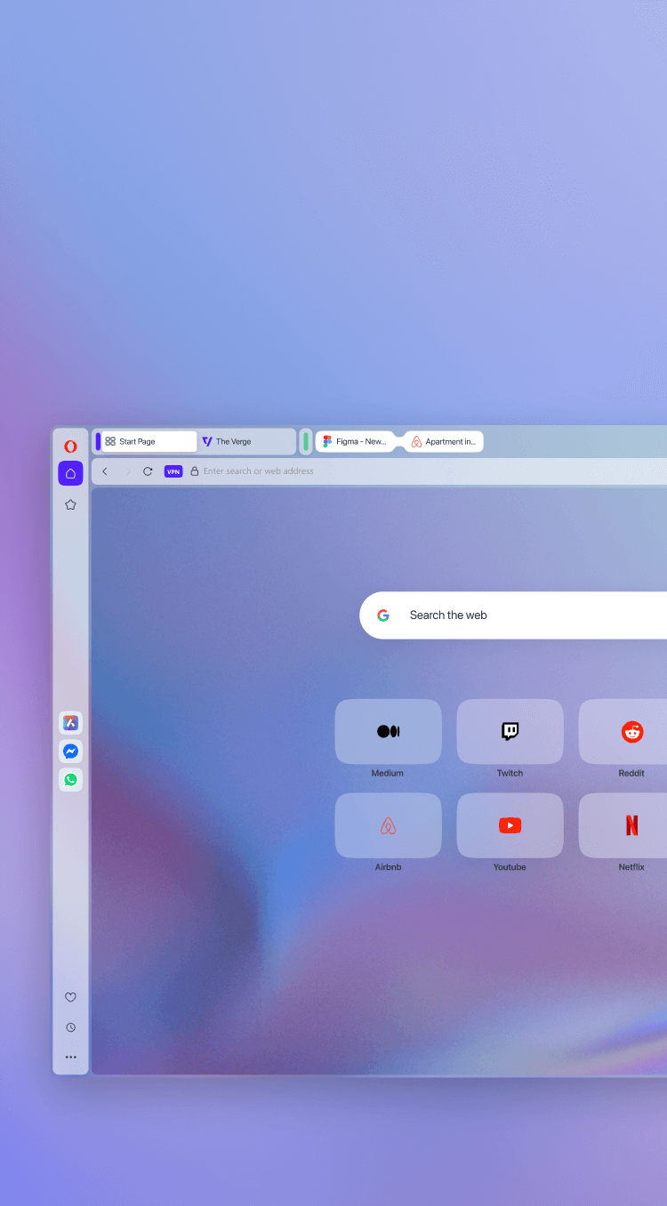Click the Opera logo menu icon
The width and height of the screenshot is (667, 1206).
pos(70,446)
